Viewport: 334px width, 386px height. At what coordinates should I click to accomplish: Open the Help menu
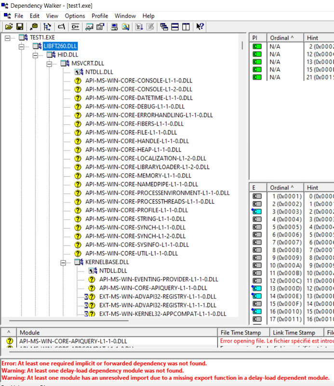pyautogui.click(x=148, y=16)
